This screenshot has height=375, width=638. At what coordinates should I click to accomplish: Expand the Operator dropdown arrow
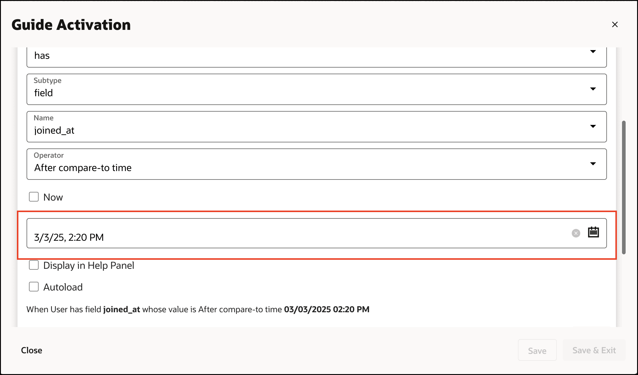pyautogui.click(x=593, y=164)
